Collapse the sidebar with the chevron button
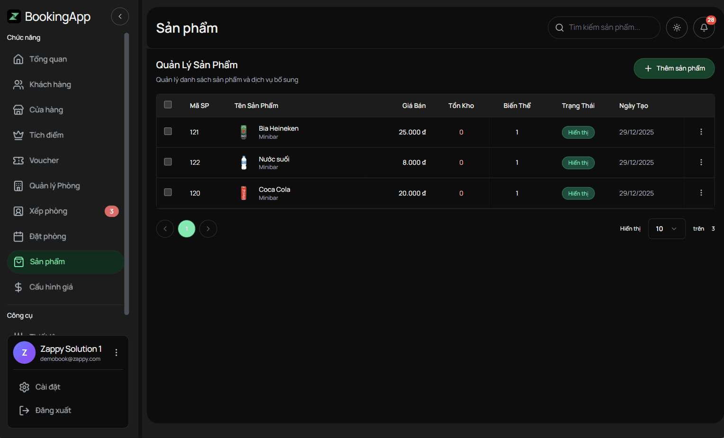The height and width of the screenshot is (438, 724). pyautogui.click(x=120, y=17)
